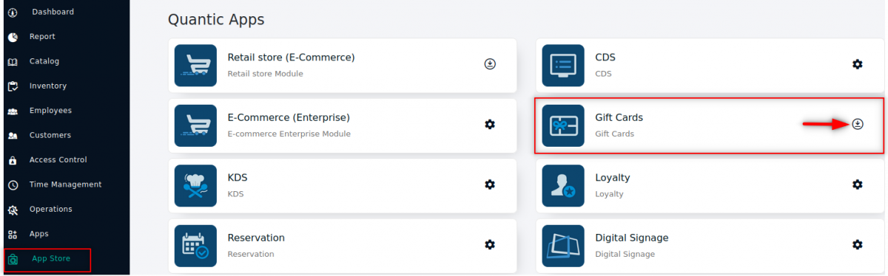The height and width of the screenshot is (276, 888).
Task: Click the Time Management clock icon
Action: [x=13, y=185]
